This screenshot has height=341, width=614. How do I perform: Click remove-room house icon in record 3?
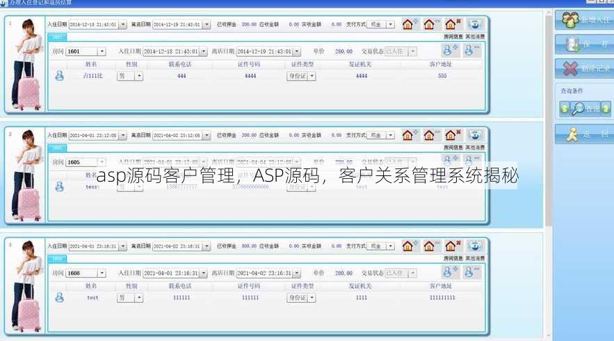coord(430,246)
